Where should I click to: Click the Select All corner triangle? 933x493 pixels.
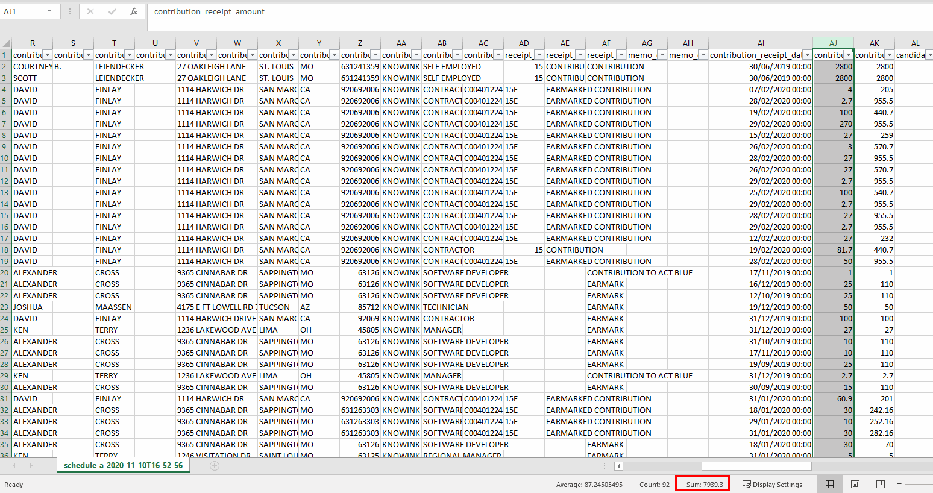point(6,43)
